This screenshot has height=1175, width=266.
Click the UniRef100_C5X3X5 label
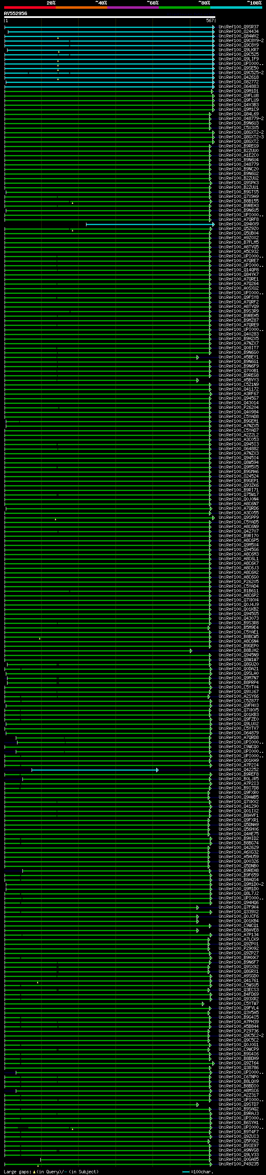239,128
